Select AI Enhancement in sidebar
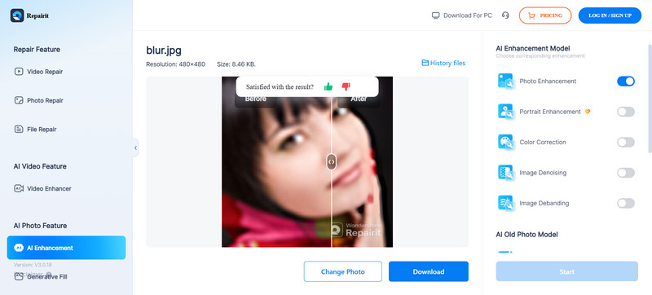Screen dimensions: 652x295 [67, 248]
